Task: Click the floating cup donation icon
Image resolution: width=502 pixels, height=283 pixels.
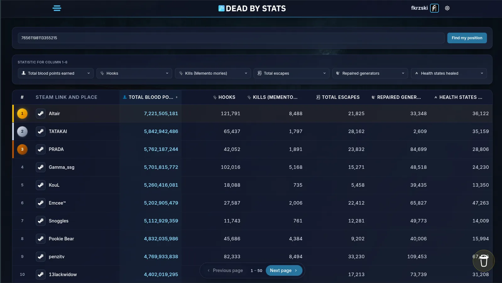Action: pos(484,261)
